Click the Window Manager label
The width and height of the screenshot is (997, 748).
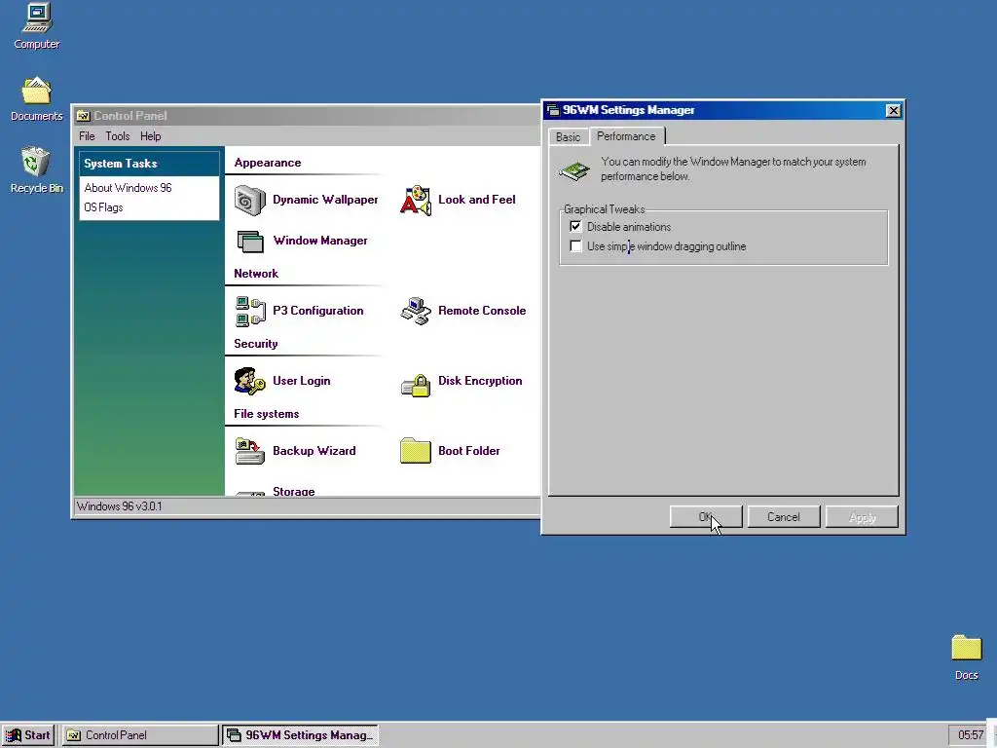pyautogui.click(x=320, y=241)
